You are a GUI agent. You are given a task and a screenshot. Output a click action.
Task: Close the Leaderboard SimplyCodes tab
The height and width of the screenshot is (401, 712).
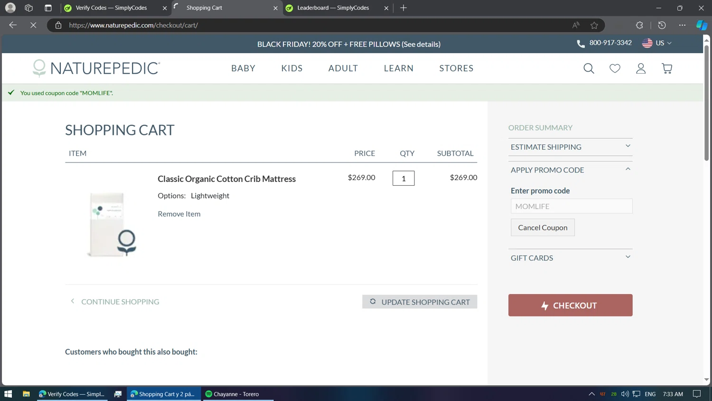click(x=386, y=8)
